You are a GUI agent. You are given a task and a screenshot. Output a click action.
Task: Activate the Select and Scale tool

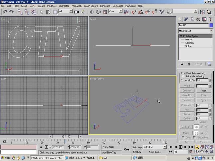click(x=105, y=12)
